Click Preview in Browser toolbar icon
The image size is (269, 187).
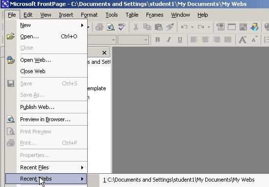point(111,27)
